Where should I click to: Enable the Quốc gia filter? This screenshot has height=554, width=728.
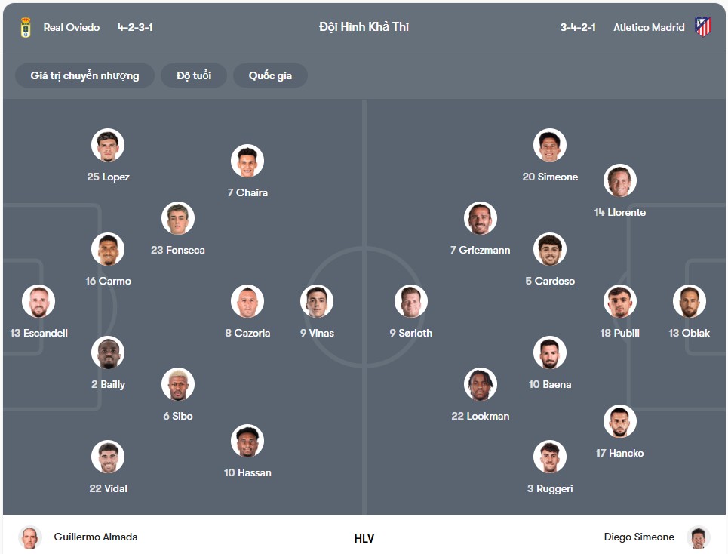tap(270, 75)
